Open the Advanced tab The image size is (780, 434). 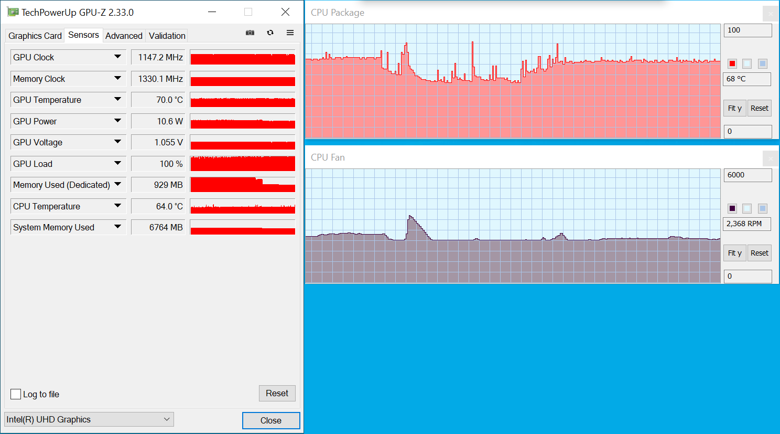[124, 36]
